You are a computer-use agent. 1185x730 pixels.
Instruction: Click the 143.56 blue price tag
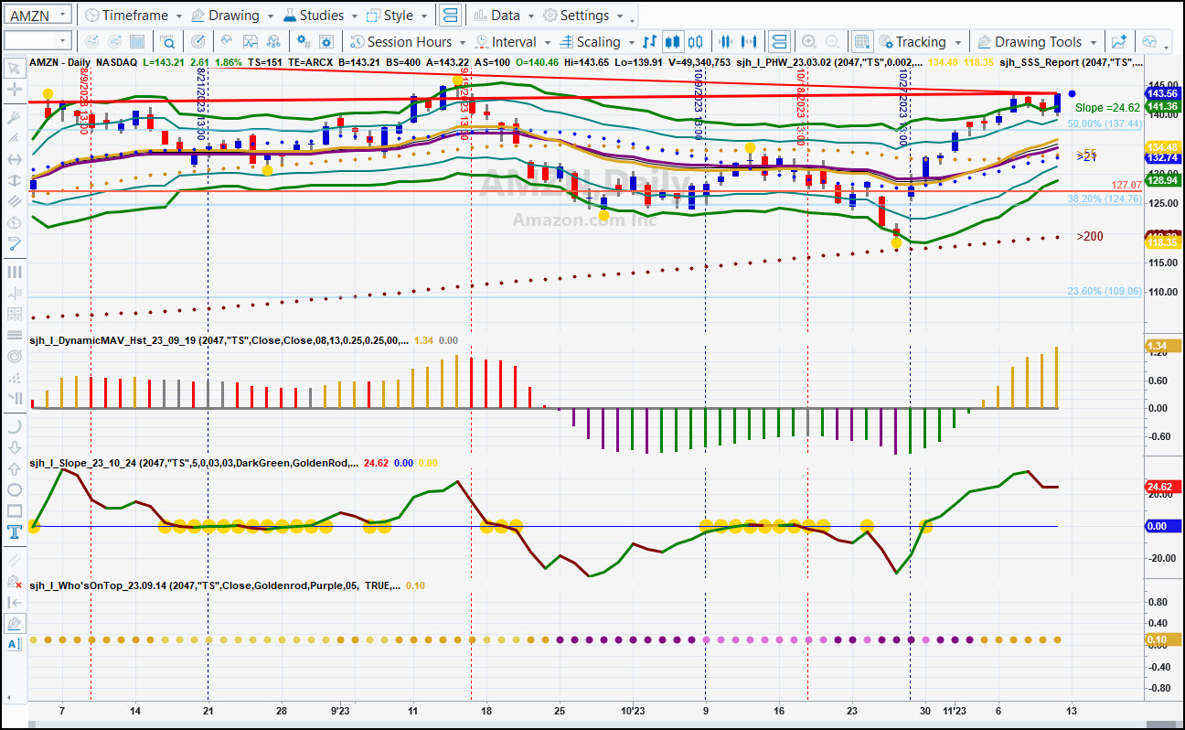click(1163, 93)
